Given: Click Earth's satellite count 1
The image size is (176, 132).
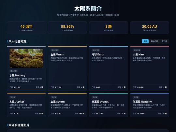Looking at the screenshot, I should [x=124, y=87].
